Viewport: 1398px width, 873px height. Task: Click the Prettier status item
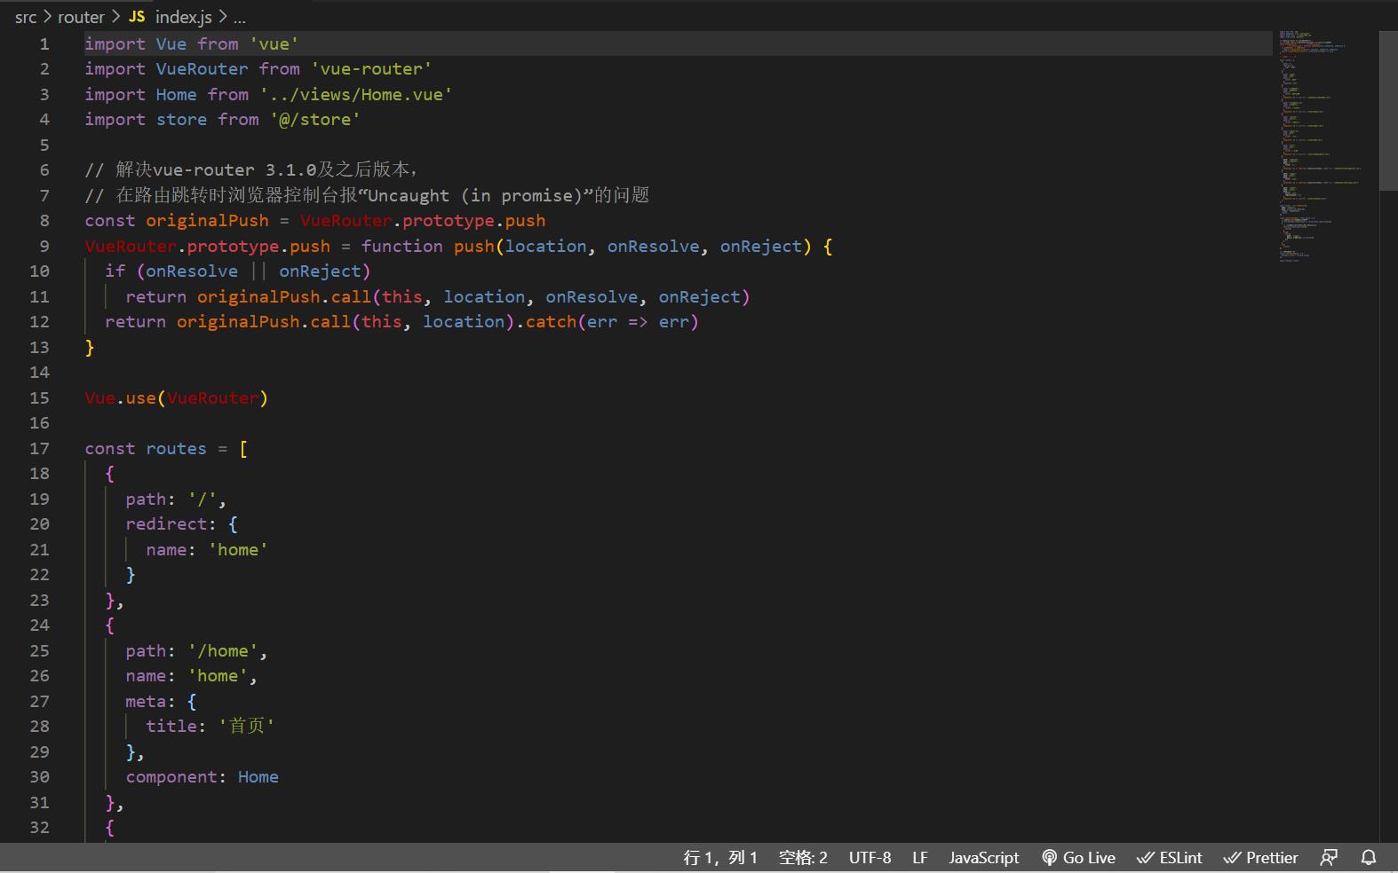pos(1260,857)
